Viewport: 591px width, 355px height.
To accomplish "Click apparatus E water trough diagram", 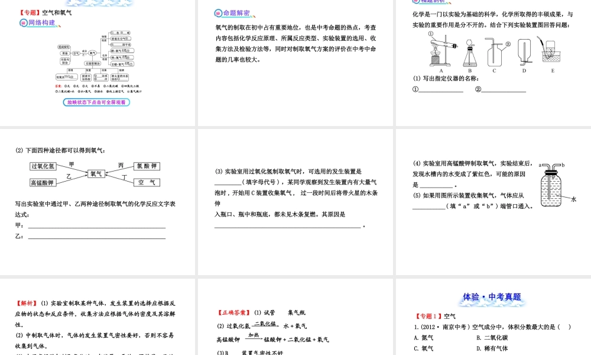I will [550, 50].
